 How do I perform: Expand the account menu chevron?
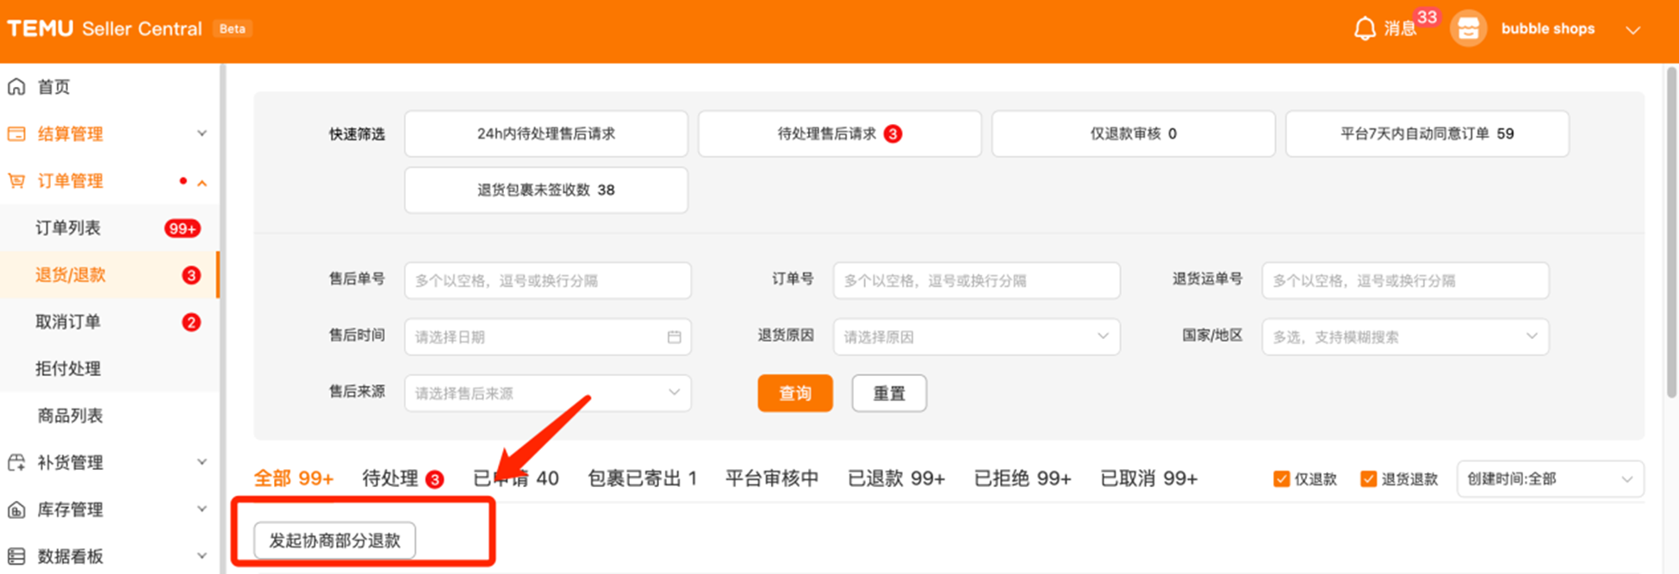pyautogui.click(x=1632, y=30)
